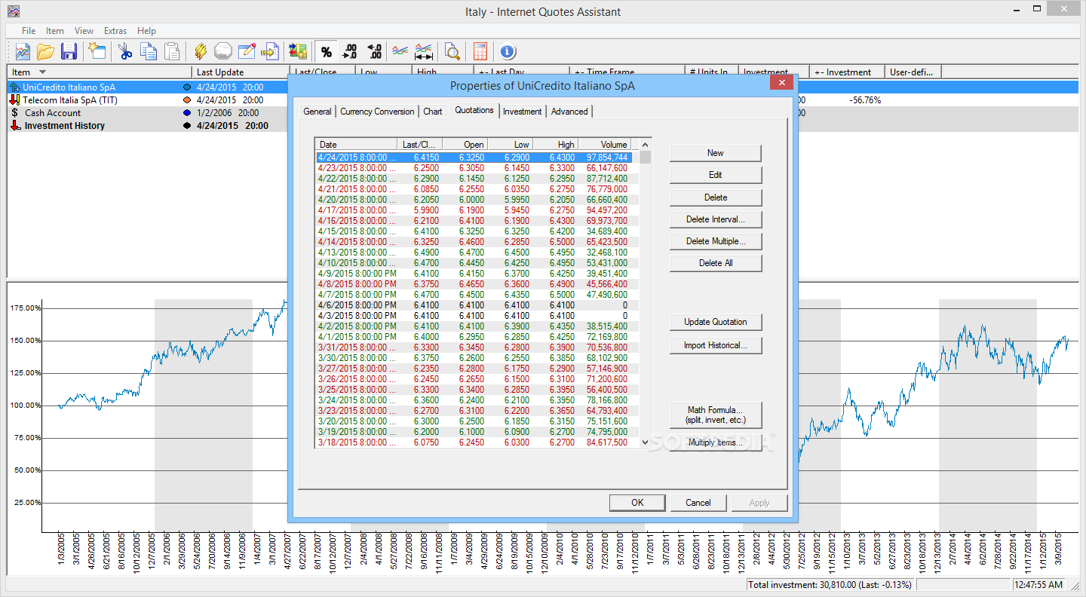Click the Delete Multiple... button
This screenshot has width=1086, height=597.
point(716,241)
